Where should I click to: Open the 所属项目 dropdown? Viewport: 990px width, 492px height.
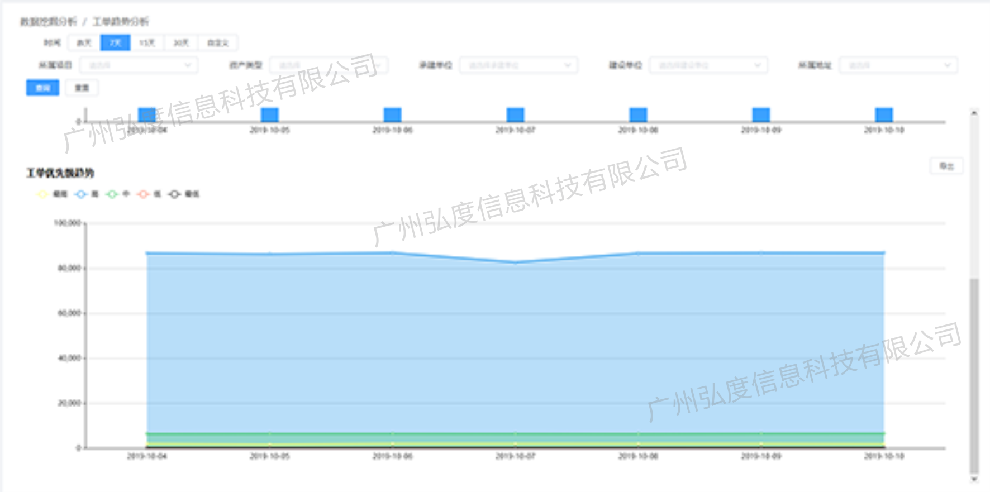point(139,65)
